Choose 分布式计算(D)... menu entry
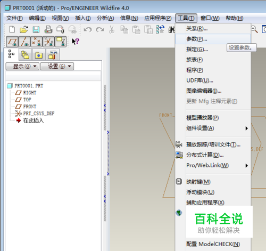266x251 pixels. (x=213, y=155)
